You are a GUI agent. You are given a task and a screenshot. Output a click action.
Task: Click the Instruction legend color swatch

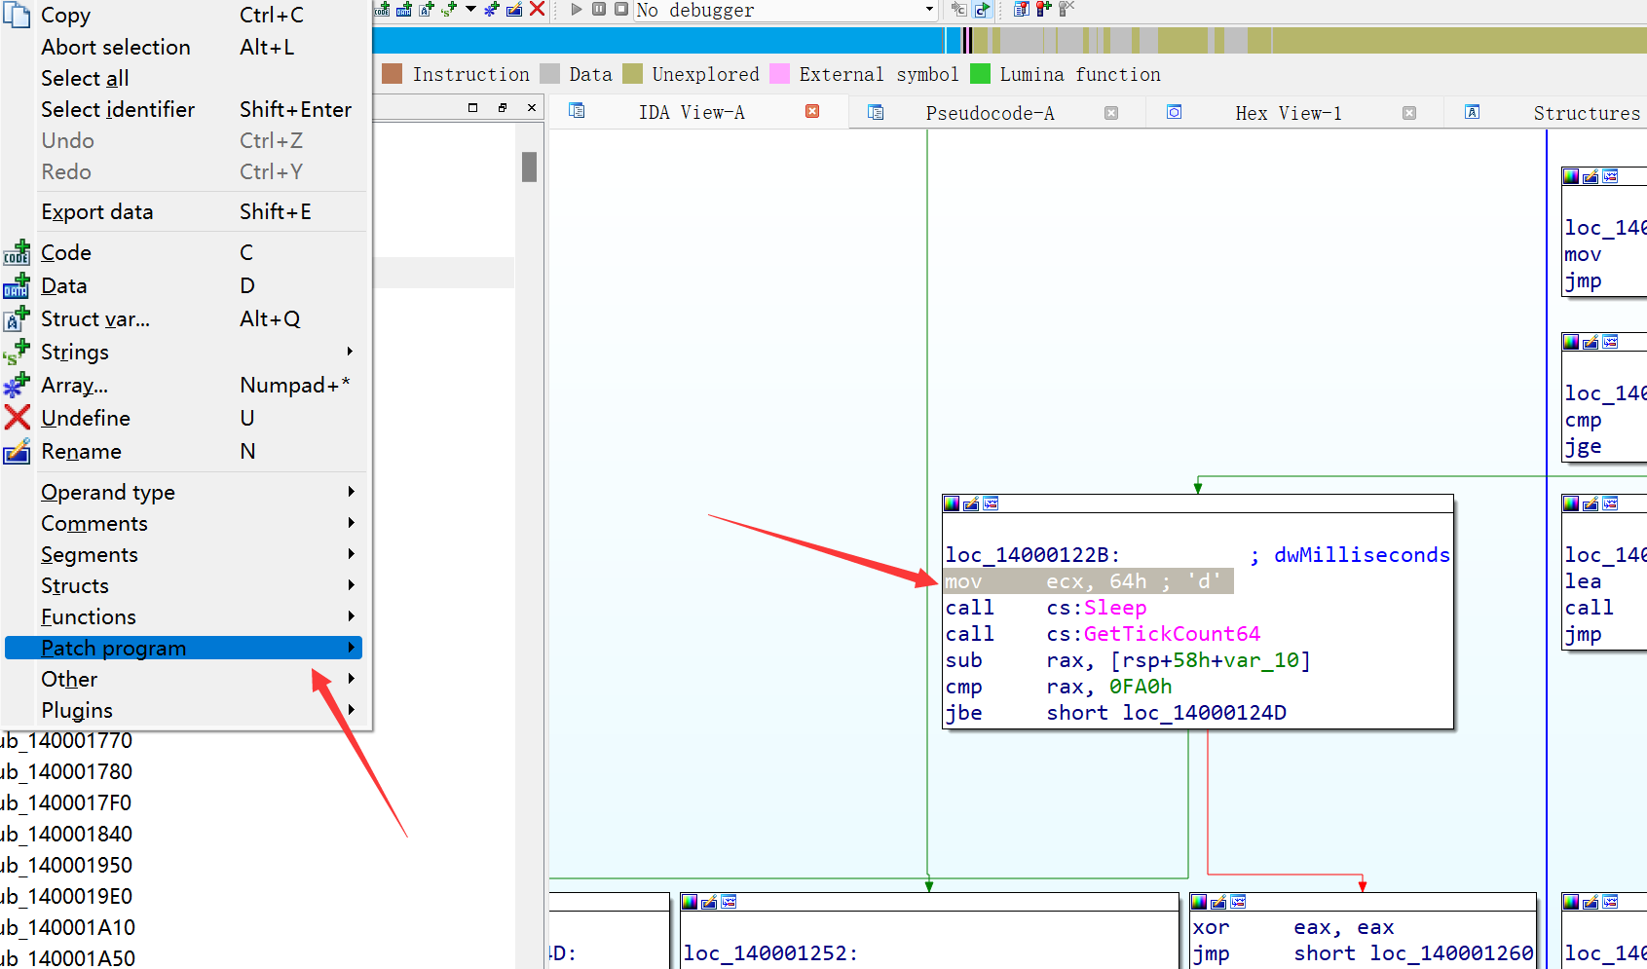pos(393,74)
